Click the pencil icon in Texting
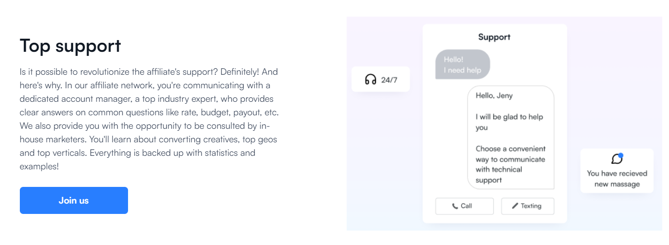669x245 pixels. 515,206
